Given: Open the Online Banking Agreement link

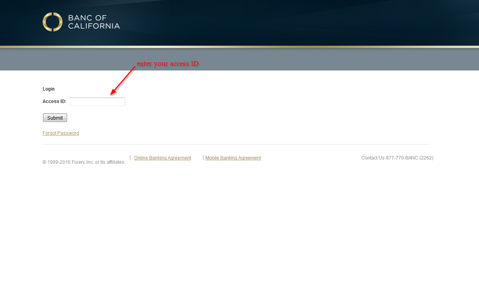Looking at the screenshot, I should point(162,158).
